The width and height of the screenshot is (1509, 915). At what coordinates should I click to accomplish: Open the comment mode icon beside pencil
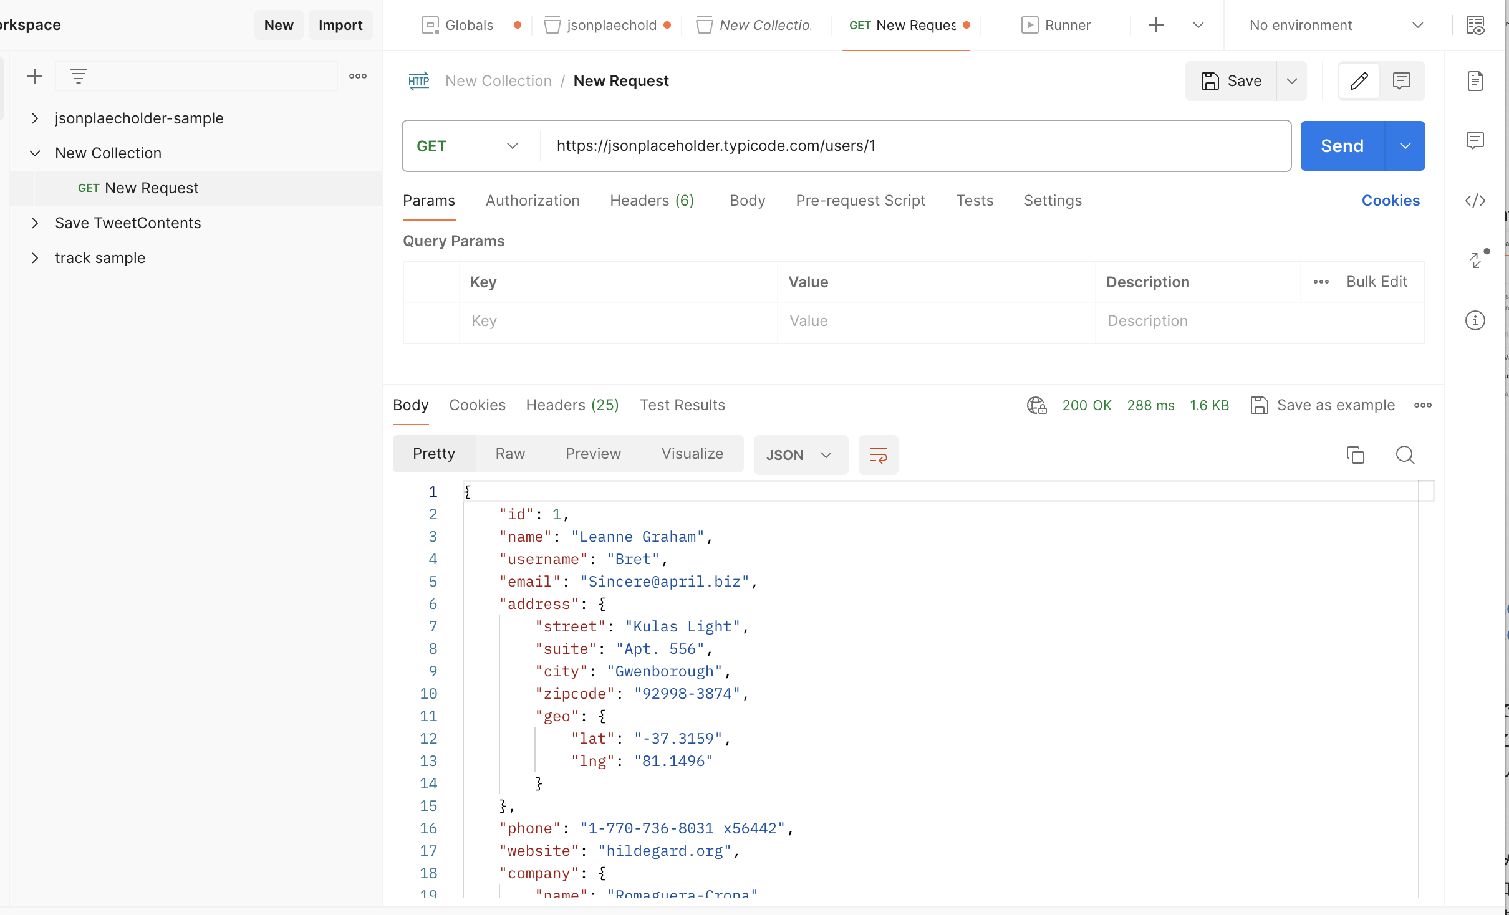tap(1402, 81)
